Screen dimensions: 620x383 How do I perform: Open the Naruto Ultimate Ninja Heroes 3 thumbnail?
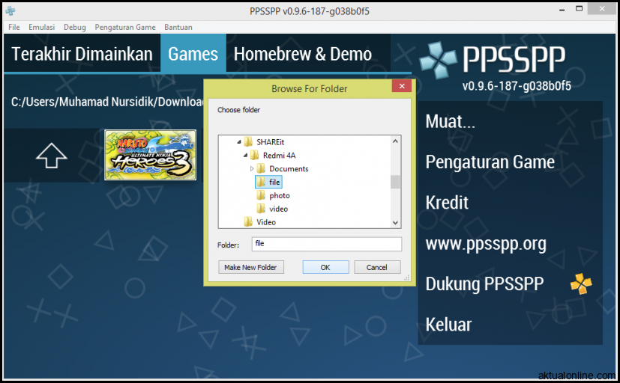(x=150, y=155)
